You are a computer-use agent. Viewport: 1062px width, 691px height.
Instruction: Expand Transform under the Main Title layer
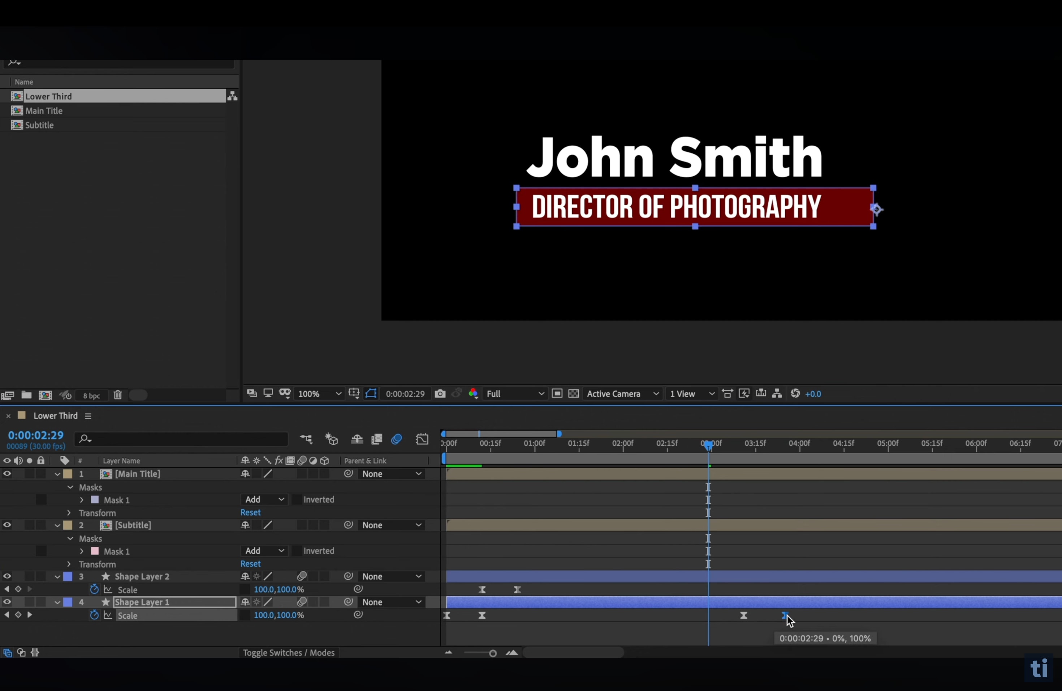click(69, 513)
